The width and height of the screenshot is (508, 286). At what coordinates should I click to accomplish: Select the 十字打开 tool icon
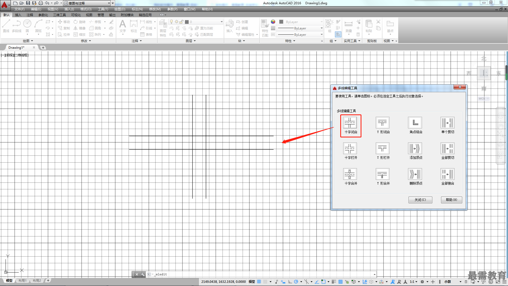(x=350, y=149)
